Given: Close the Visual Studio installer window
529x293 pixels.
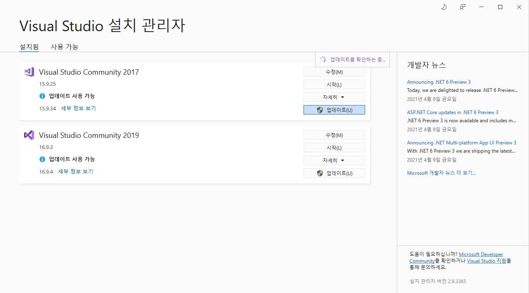Looking at the screenshot, I should point(519,7).
